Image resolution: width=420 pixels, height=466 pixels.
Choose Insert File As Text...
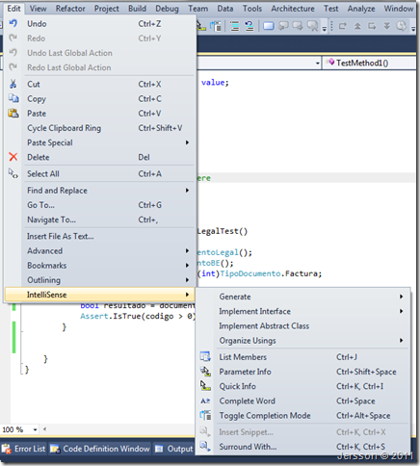coord(100,236)
